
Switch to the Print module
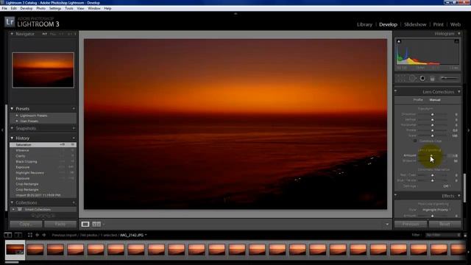tap(438, 24)
